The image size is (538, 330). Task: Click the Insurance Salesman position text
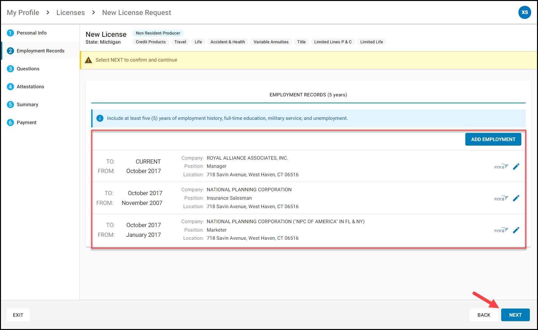click(229, 198)
